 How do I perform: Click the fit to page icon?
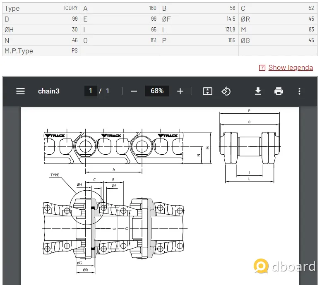(x=207, y=91)
